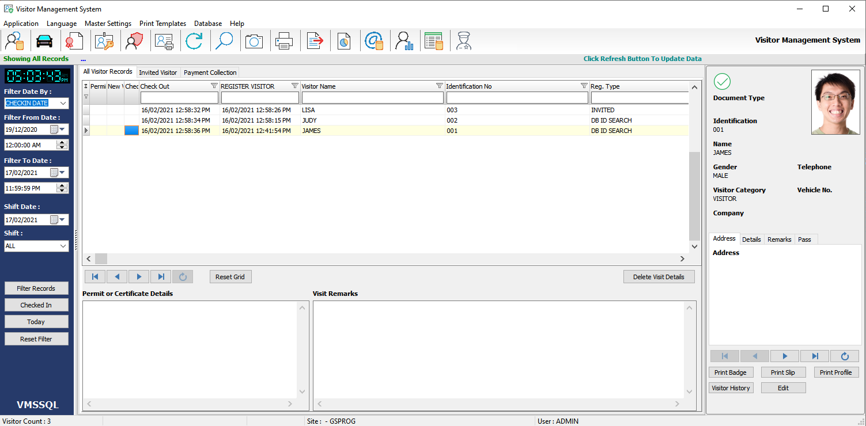Click the grid's horizontal scrollbar thumb
This screenshot has width=866, height=426.
101,259
